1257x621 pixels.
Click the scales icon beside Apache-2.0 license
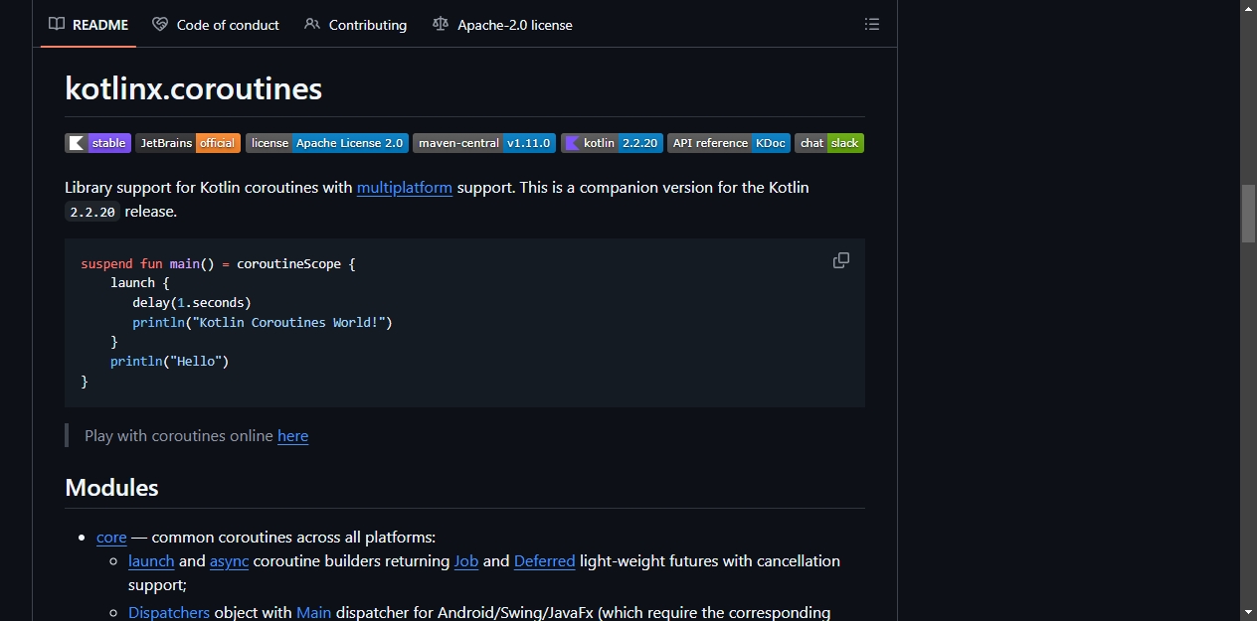pyautogui.click(x=441, y=24)
